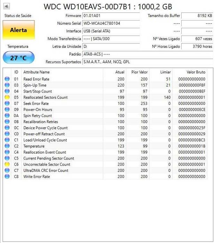
Task: Click the yellow circle for Uncorrectable Sector Count
Action: click(7, 164)
